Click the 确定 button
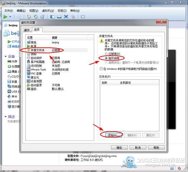 tap(119, 148)
